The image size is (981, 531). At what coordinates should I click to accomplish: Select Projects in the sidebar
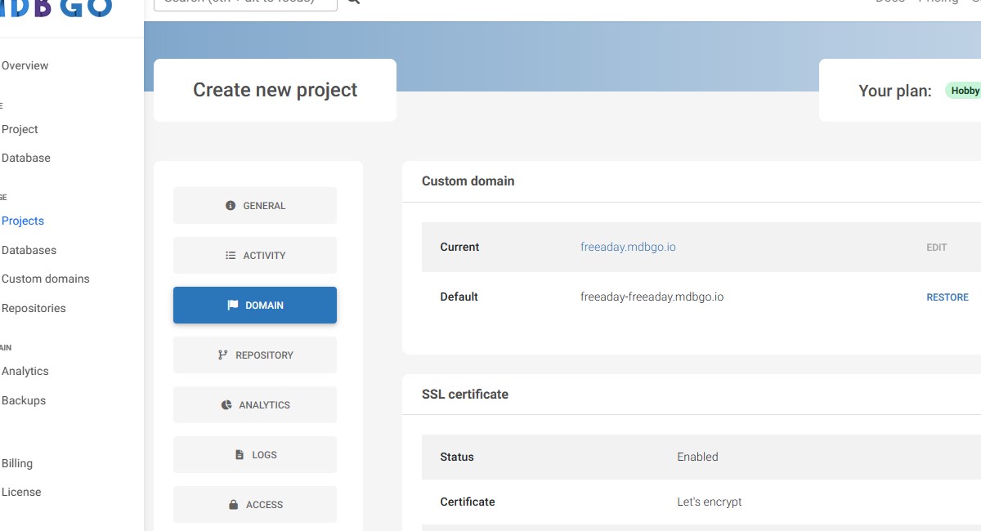click(x=23, y=221)
